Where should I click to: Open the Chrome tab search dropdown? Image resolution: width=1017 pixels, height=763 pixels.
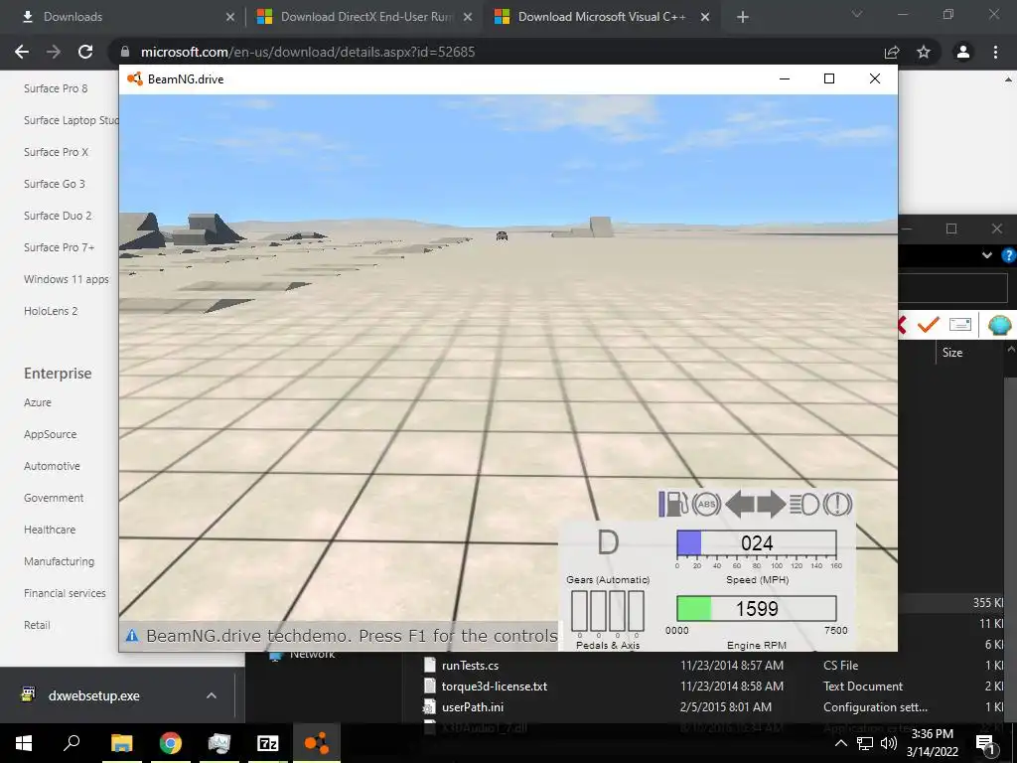[857, 14]
